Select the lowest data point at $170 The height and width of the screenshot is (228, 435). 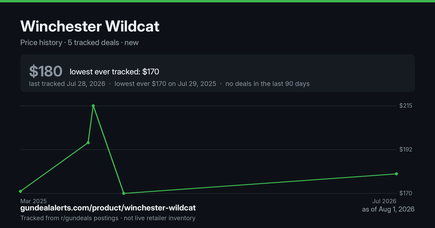[x=124, y=193]
